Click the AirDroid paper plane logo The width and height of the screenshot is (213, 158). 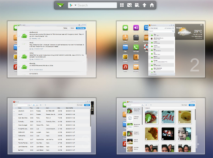[60, 5]
